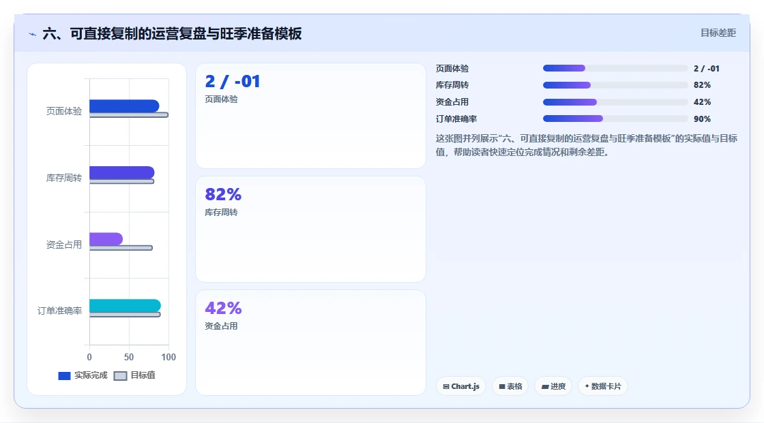Click the 50 tick on chart axis

pos(129,358)
